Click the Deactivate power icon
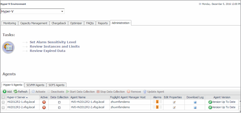The width and height of the screenshot is (241, 113). 49,92
